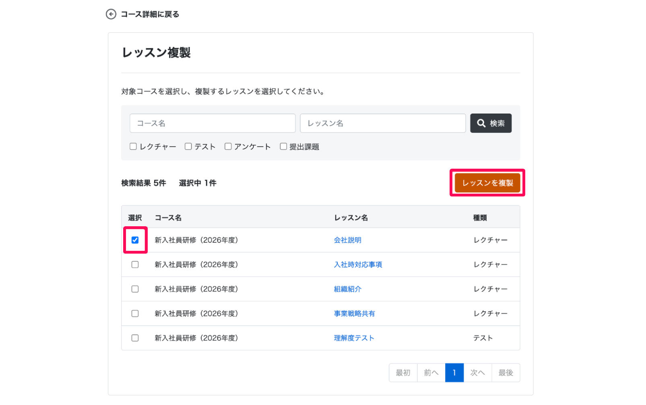
Task: Open the 理解度テスト lesson link
Action: 354,338
